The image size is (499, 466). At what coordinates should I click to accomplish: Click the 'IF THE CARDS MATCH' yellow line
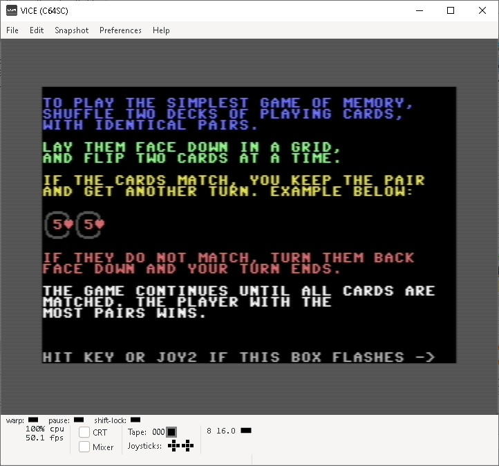[234, 180]
